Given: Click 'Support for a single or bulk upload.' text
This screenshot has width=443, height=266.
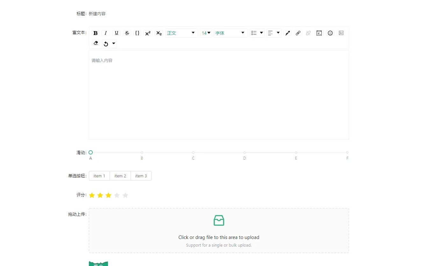Looking at the screenshot, I should point(219,245).
